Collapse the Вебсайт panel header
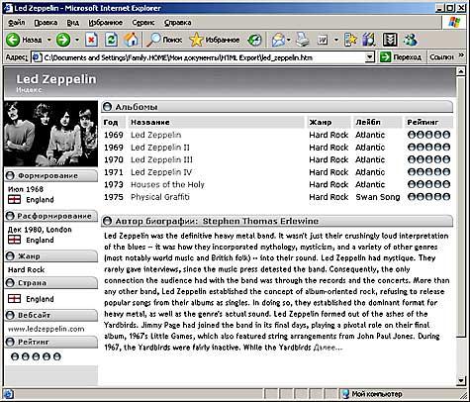Viewport: 470px width, 402px height. tap(51, 315)
